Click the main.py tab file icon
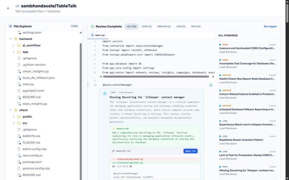Viewport: 289px width, 180px height. click(x=93, y=35)
